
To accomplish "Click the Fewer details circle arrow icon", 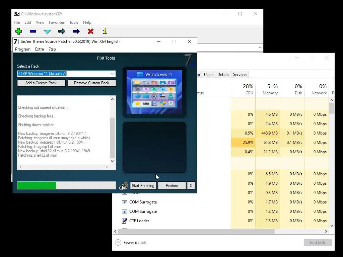I will [x=118, y=243].
